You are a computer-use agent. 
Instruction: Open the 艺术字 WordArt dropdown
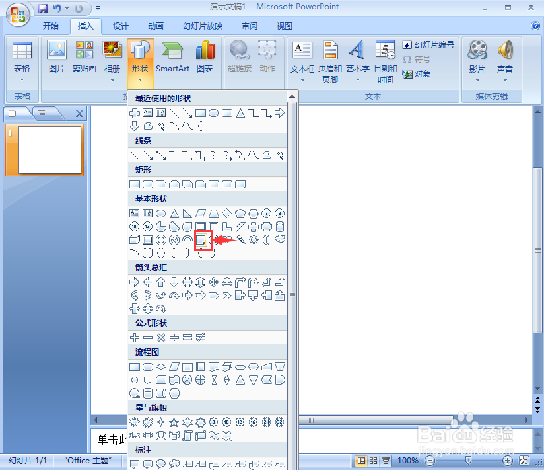(358, 80)
